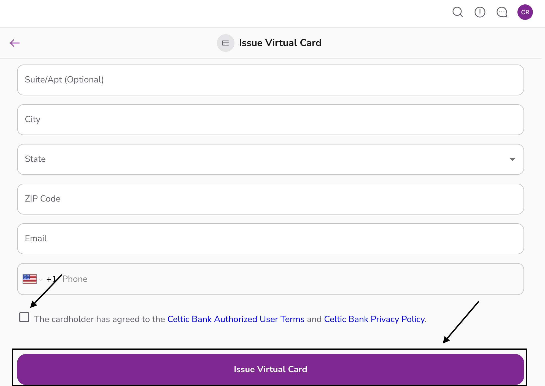Open Celtic Bank Authorized User Terms
Viewport: 545px width, 386px height.
[x=236, y=319]
